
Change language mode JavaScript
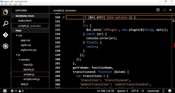click(153, 91)
